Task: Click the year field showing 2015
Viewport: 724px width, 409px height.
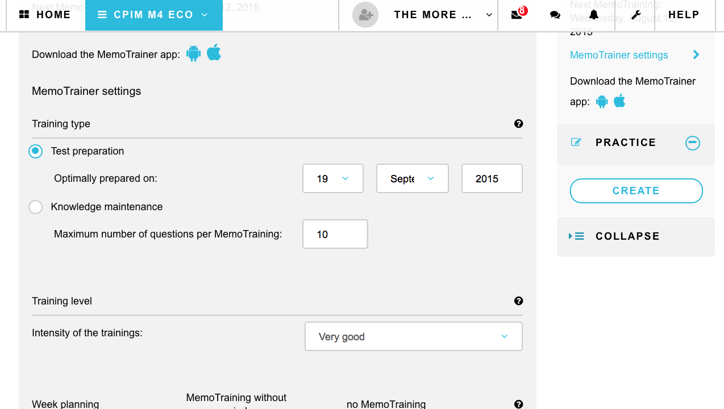Action: point(492,178)
